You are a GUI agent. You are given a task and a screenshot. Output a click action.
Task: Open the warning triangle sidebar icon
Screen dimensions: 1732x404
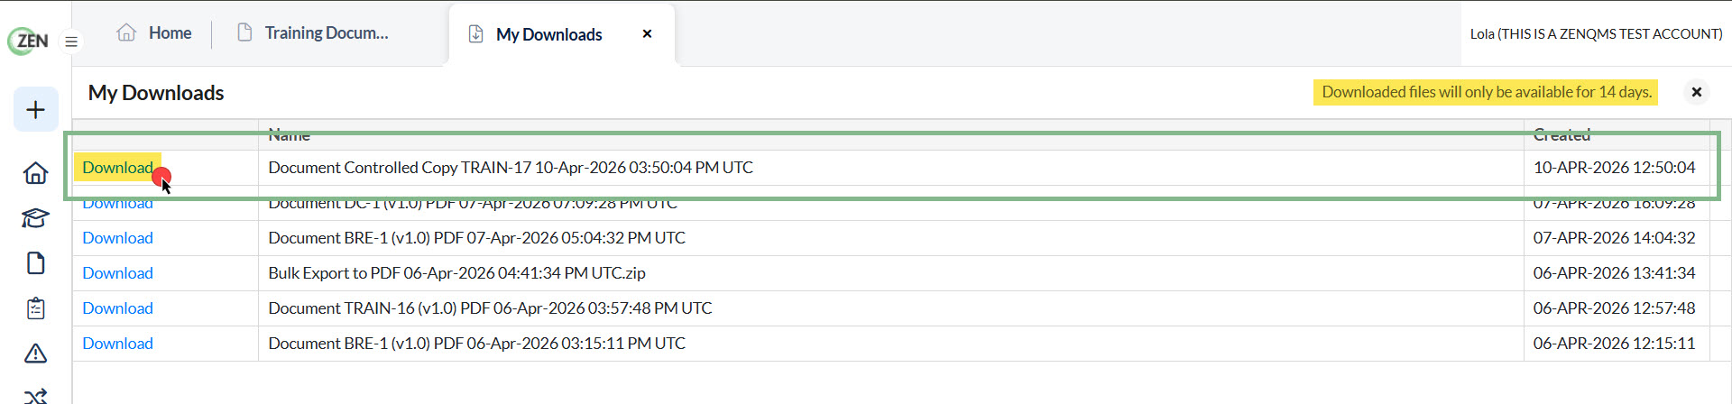(x=36, y=353)
